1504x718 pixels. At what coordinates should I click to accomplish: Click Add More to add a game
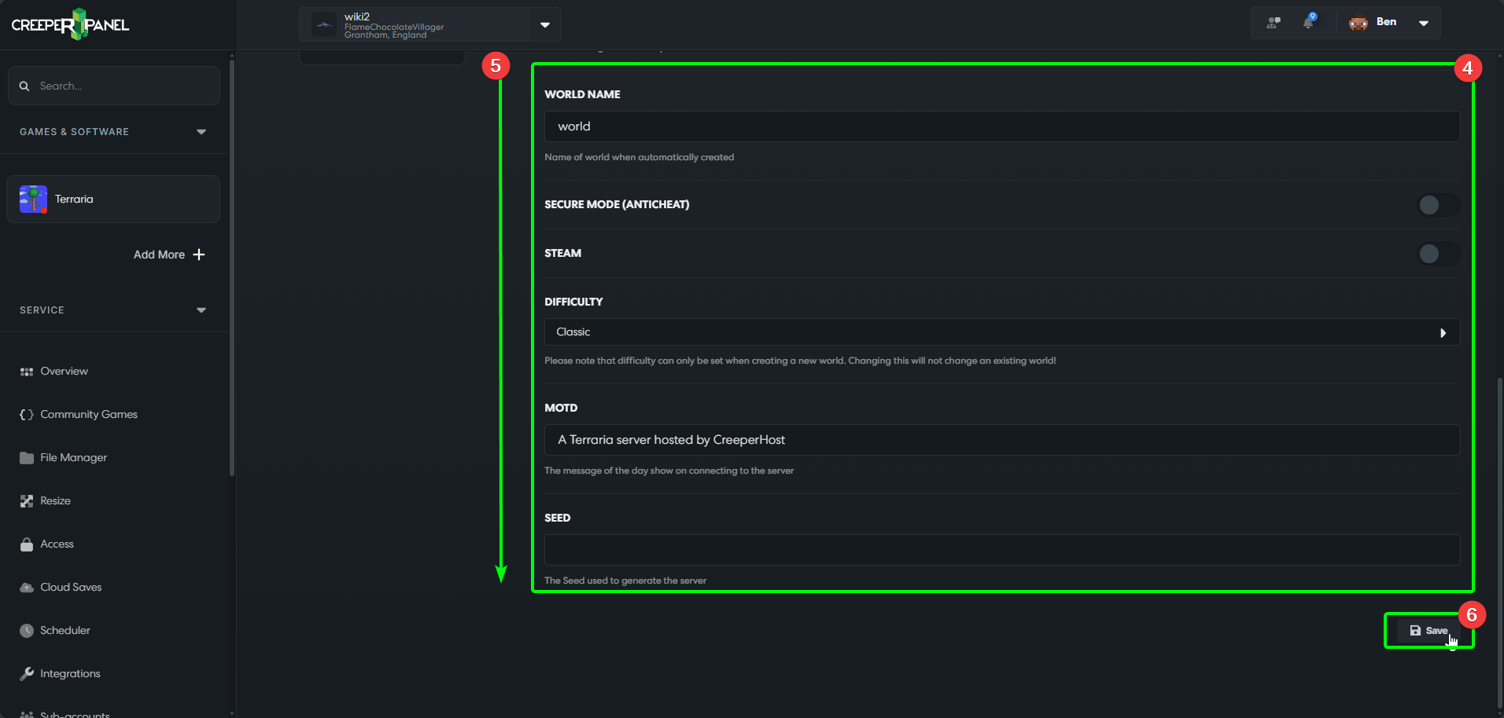coord(168,255)
